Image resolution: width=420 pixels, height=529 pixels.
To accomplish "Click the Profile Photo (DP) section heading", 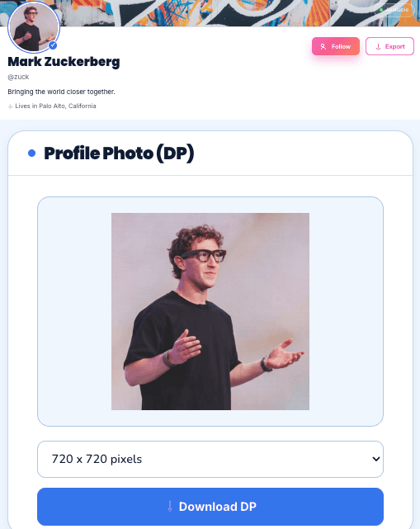I will click(119, 154).
